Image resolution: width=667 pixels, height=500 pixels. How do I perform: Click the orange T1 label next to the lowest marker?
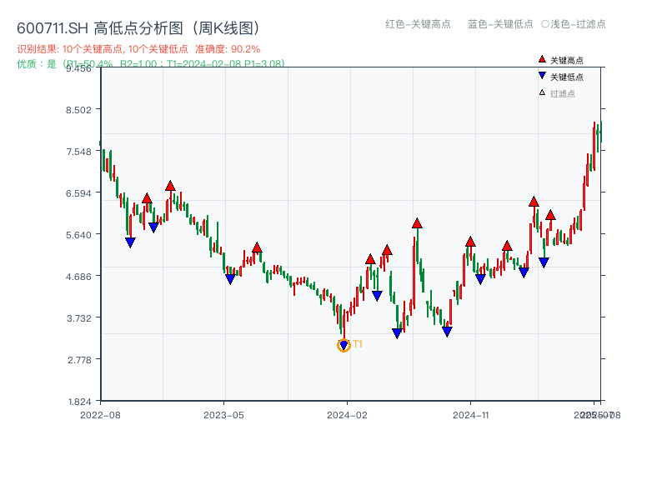358,344
